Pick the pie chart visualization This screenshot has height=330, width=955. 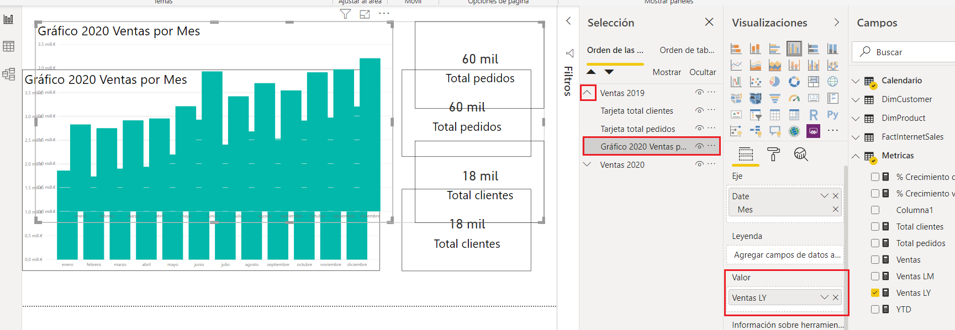pos(775,82)
